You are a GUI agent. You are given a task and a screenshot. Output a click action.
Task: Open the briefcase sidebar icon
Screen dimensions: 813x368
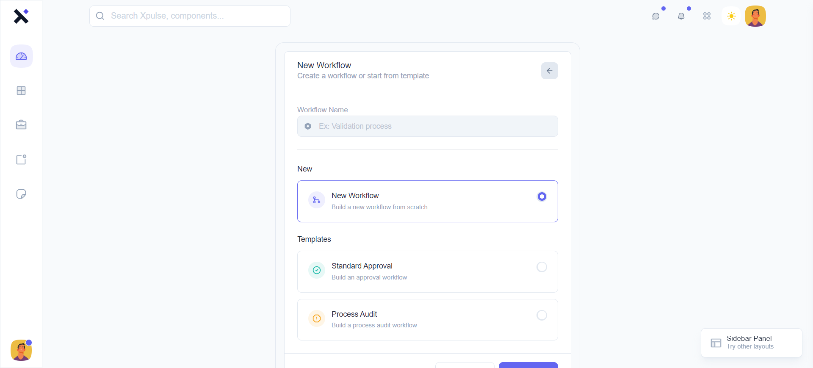pyautogui.click(x=21, y=125)
